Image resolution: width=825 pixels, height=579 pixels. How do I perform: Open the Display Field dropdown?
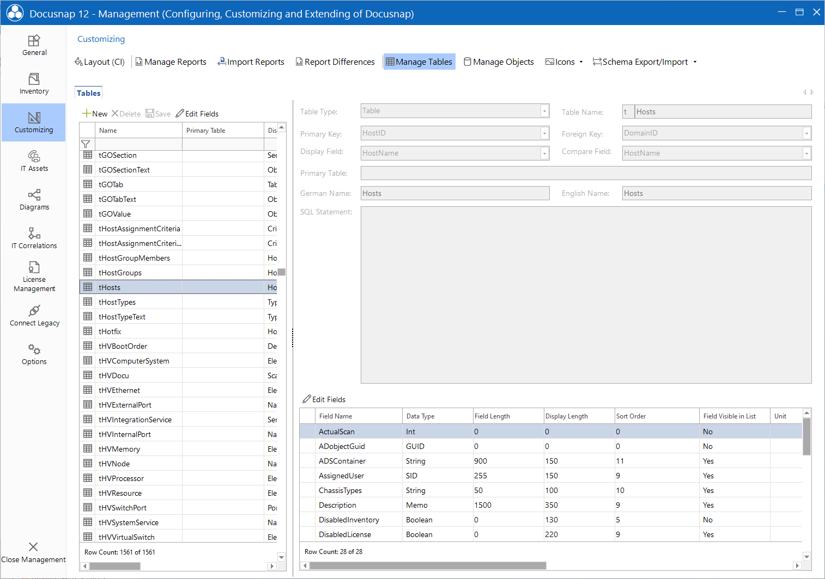tap(544, 153)
